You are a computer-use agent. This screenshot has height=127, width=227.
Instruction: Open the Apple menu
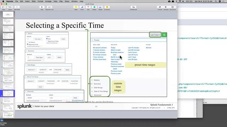(3, 1)
